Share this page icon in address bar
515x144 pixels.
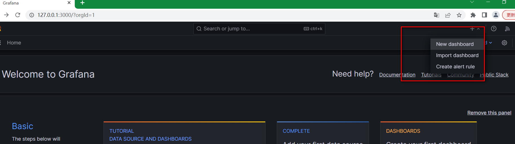click(448, 15)
